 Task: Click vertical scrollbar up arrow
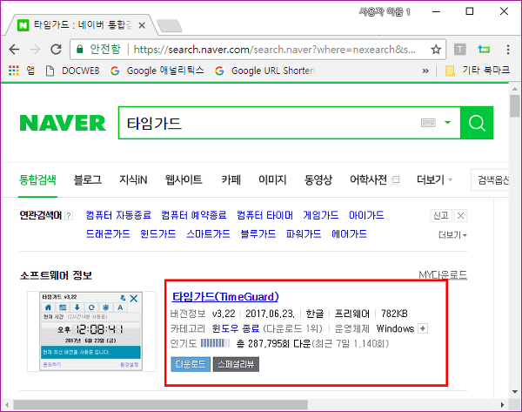[x=515, y=89]
